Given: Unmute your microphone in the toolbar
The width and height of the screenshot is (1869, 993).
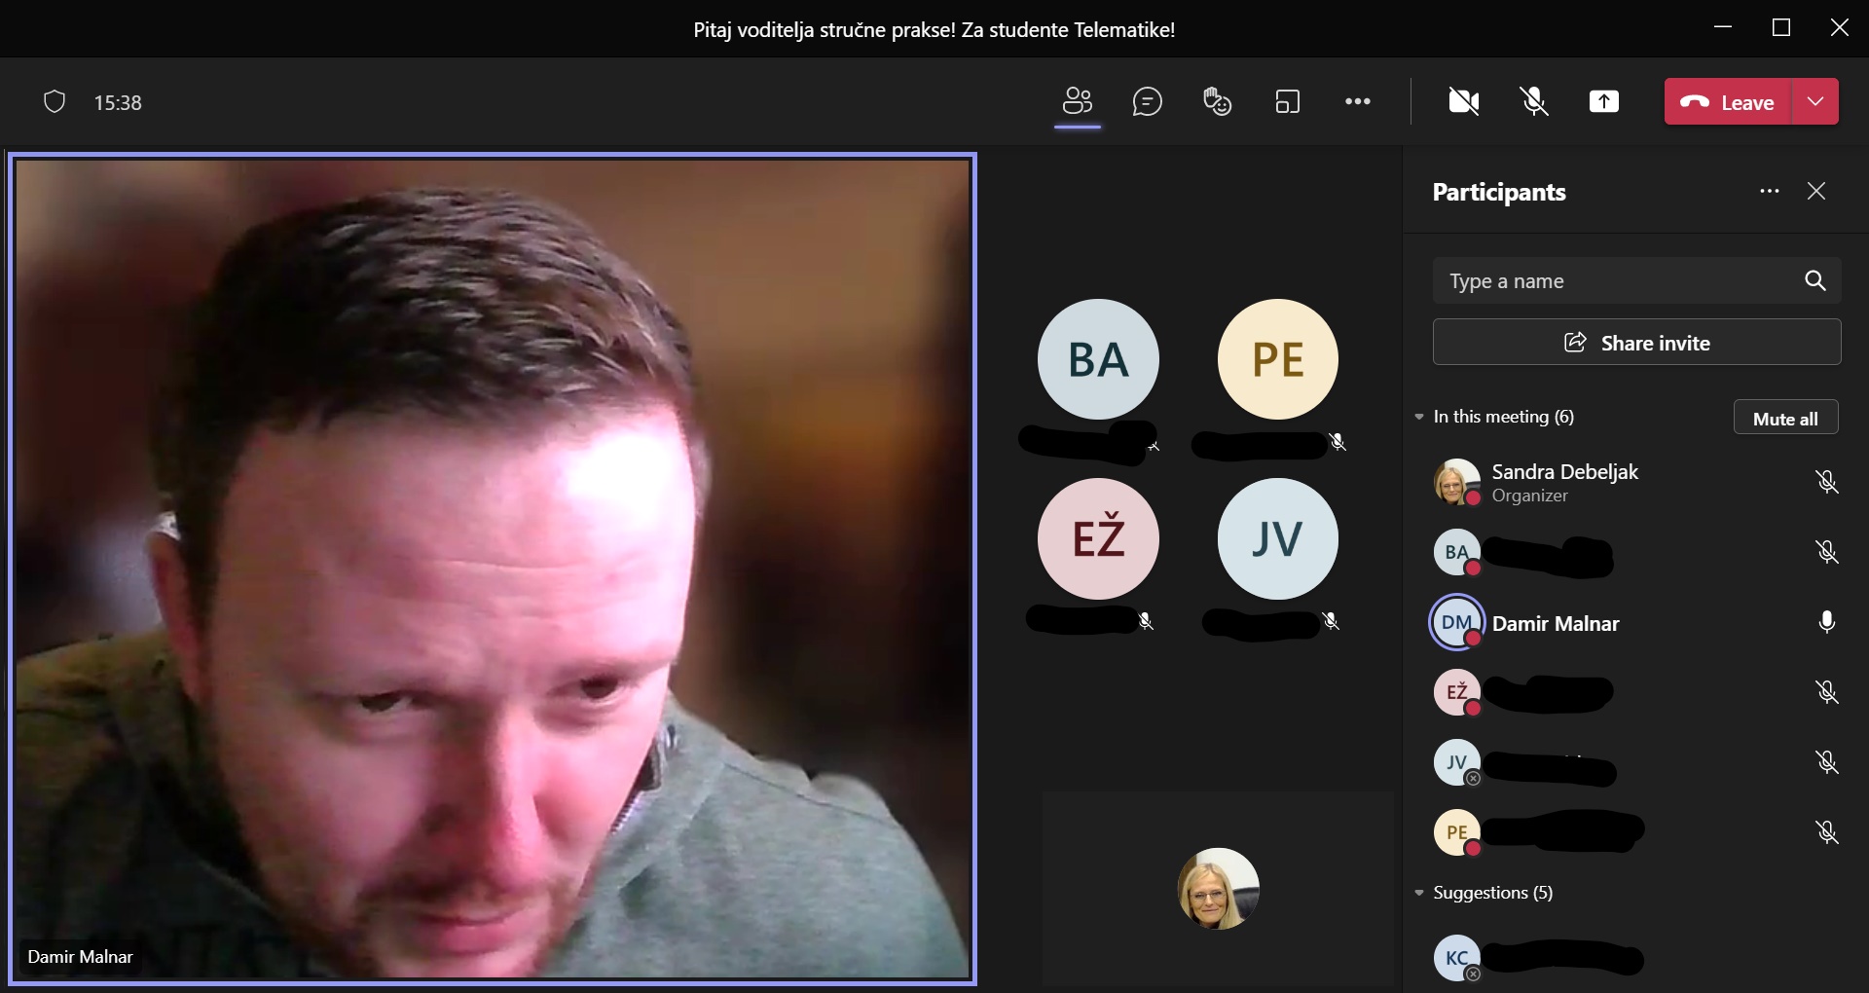Looking at the screenshot, I should tap(1534, 101).
